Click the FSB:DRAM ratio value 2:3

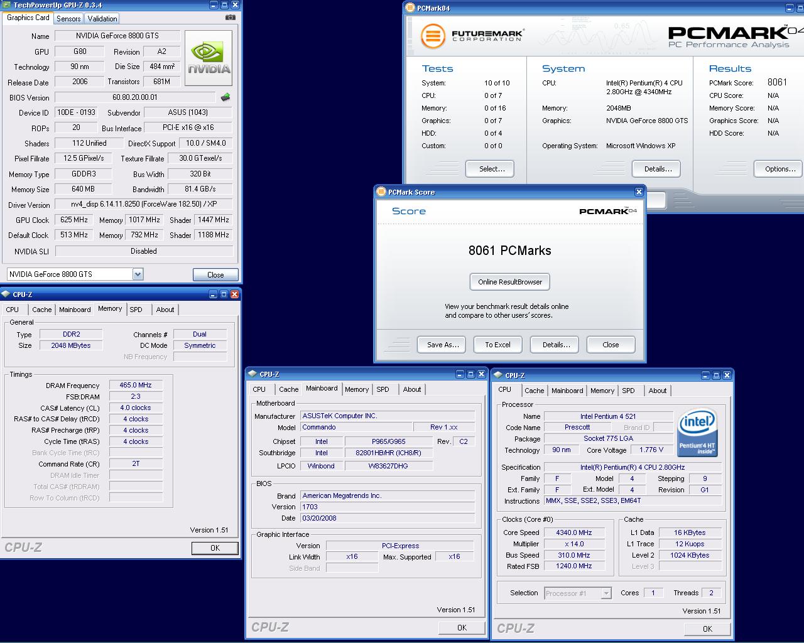(x=136, y=396)
